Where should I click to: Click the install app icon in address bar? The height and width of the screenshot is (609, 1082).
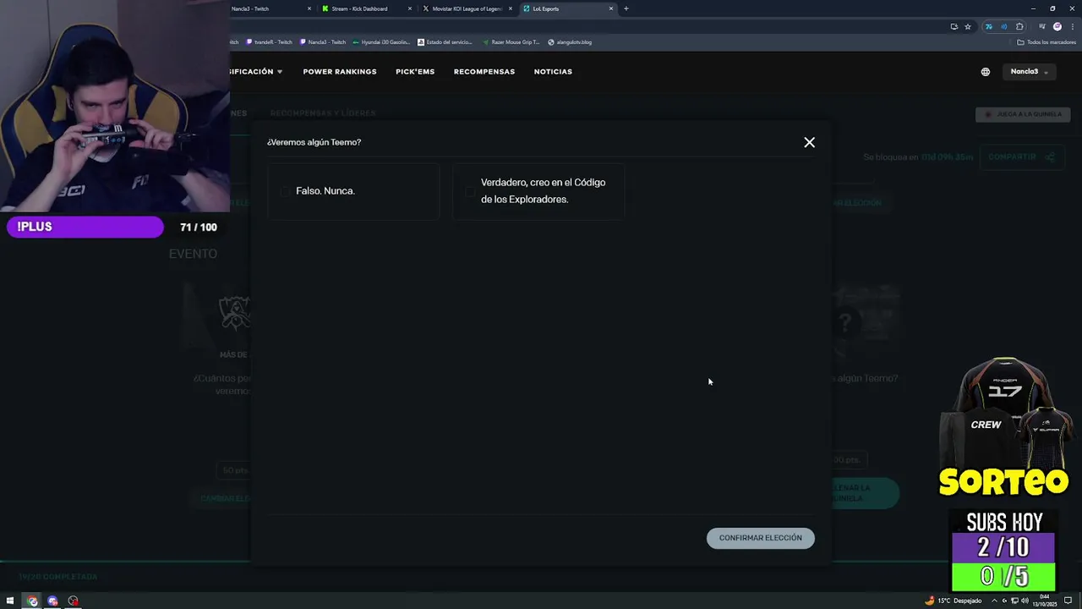click(x=954, y=26)
